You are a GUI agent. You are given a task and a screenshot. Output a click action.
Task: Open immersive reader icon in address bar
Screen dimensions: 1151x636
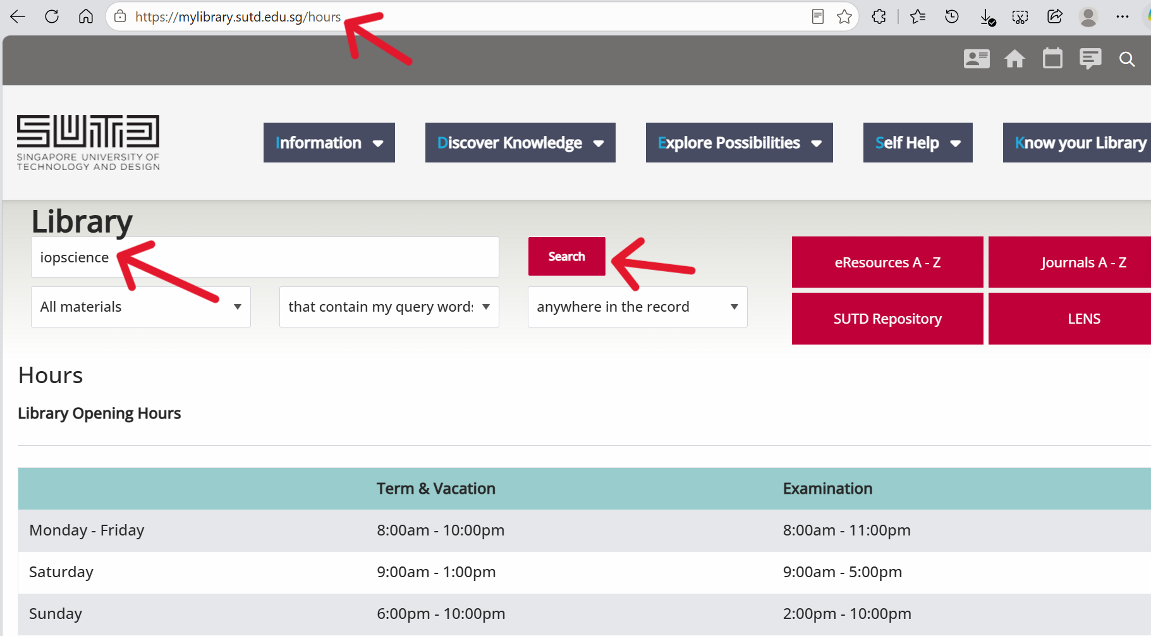pos(818,16)
